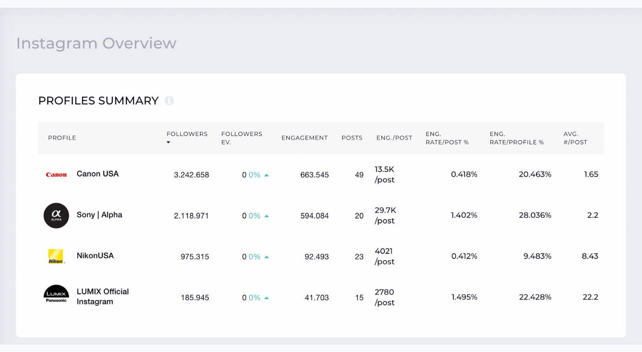The image size is (642, 352).
Task: Click the Profile column header
Action: tap(62, 138)
